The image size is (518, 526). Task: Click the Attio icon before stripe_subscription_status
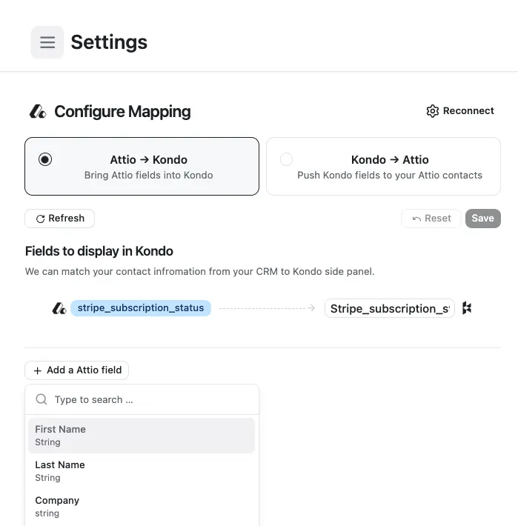click(59, 308)
